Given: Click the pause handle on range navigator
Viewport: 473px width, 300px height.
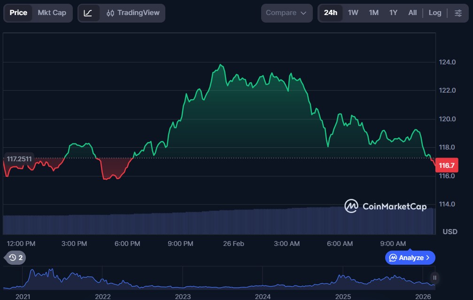Looking at the screenshot, I should point(434,277).
